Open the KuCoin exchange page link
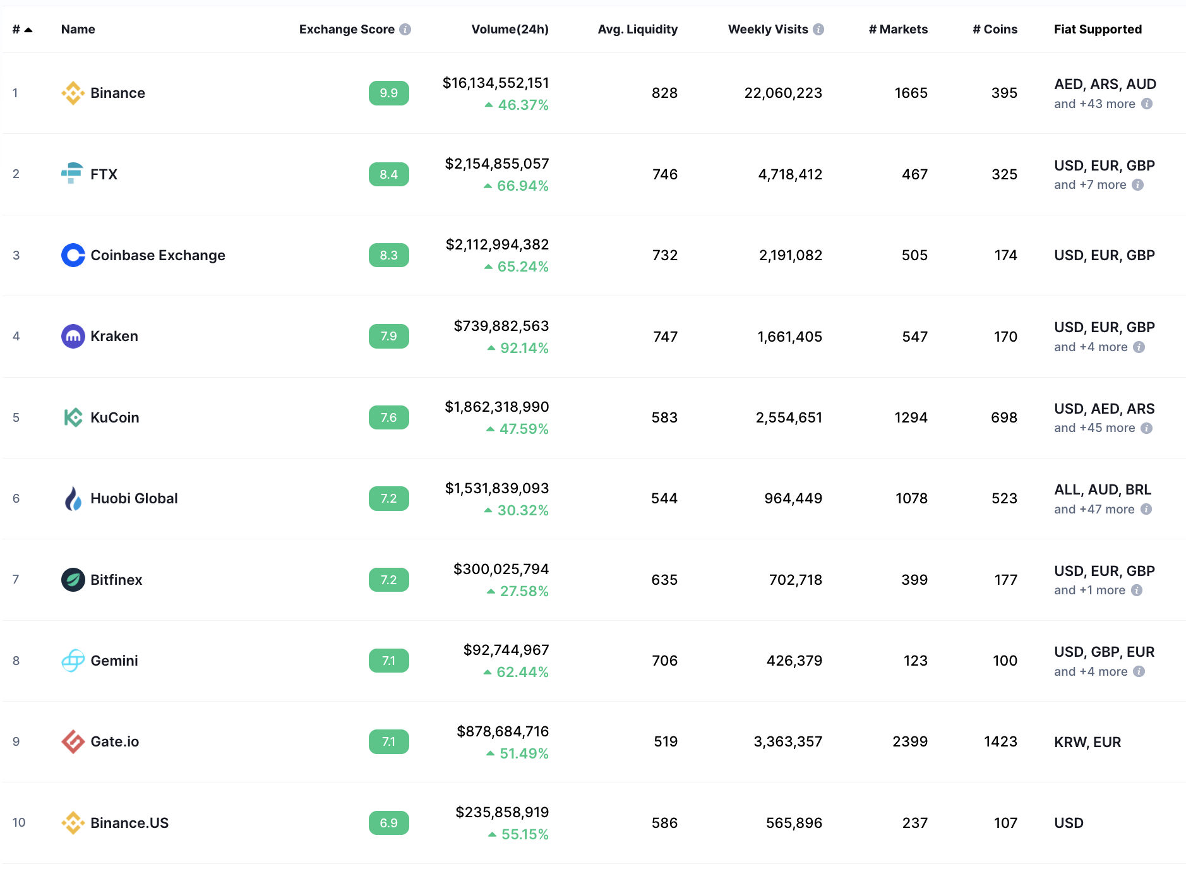 point(115,417)
